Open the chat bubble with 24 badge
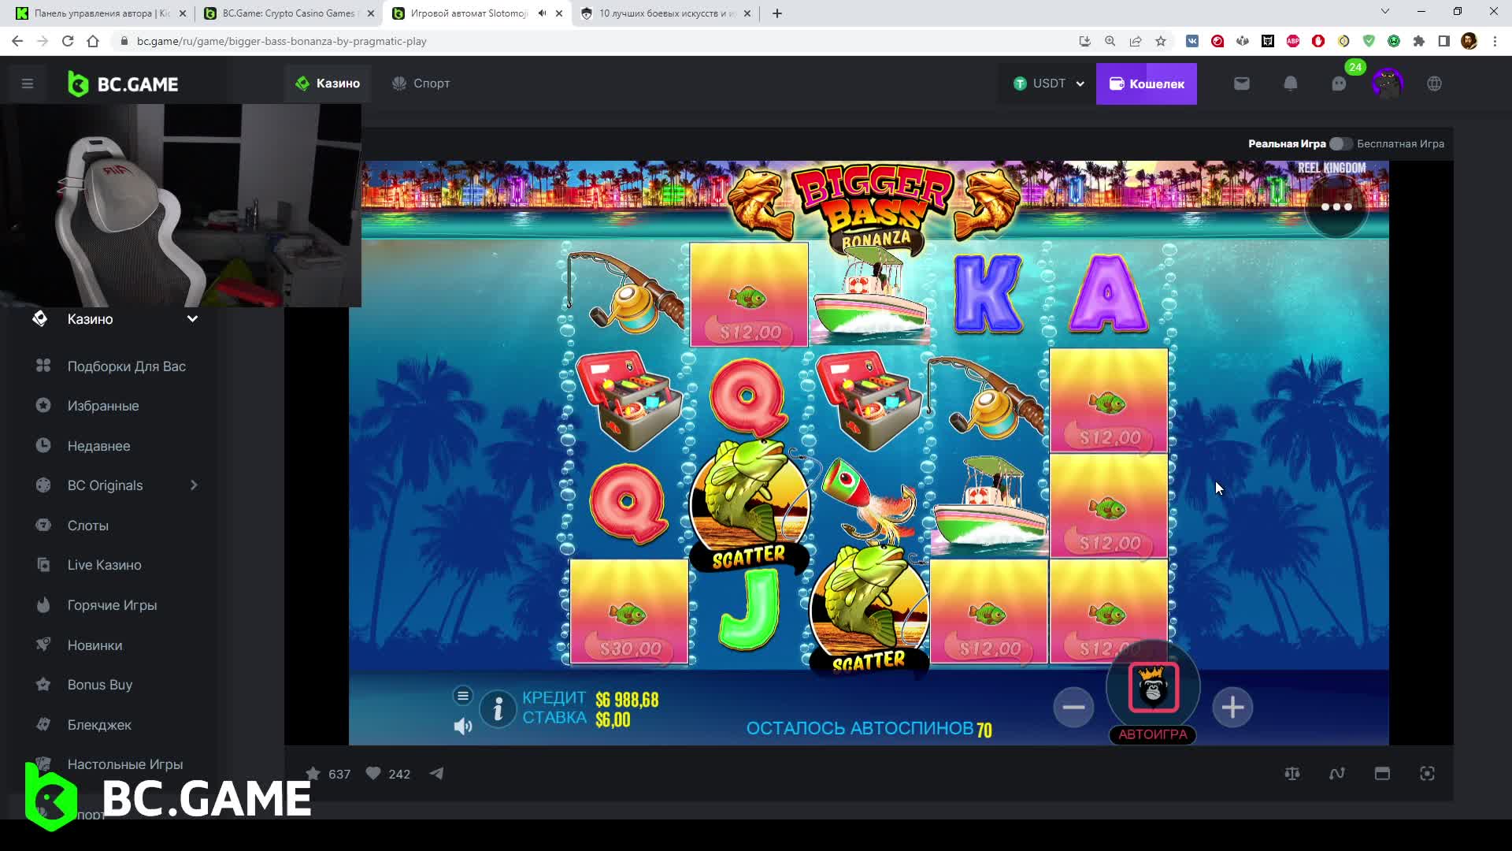The image size is (1512, 851). click(1339, 84)
